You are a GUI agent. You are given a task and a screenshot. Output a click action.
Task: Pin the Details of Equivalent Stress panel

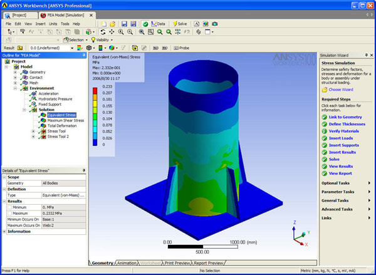pos(84,171)
